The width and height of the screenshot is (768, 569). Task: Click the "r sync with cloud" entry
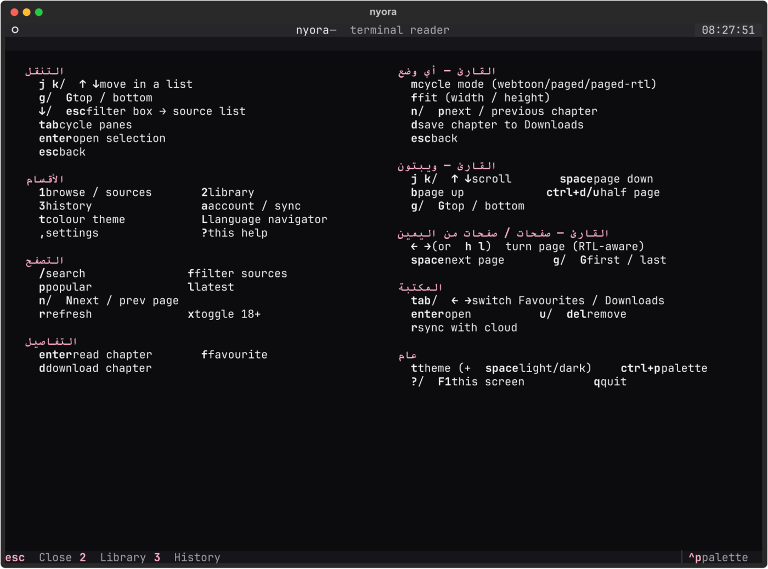(464, 328)
